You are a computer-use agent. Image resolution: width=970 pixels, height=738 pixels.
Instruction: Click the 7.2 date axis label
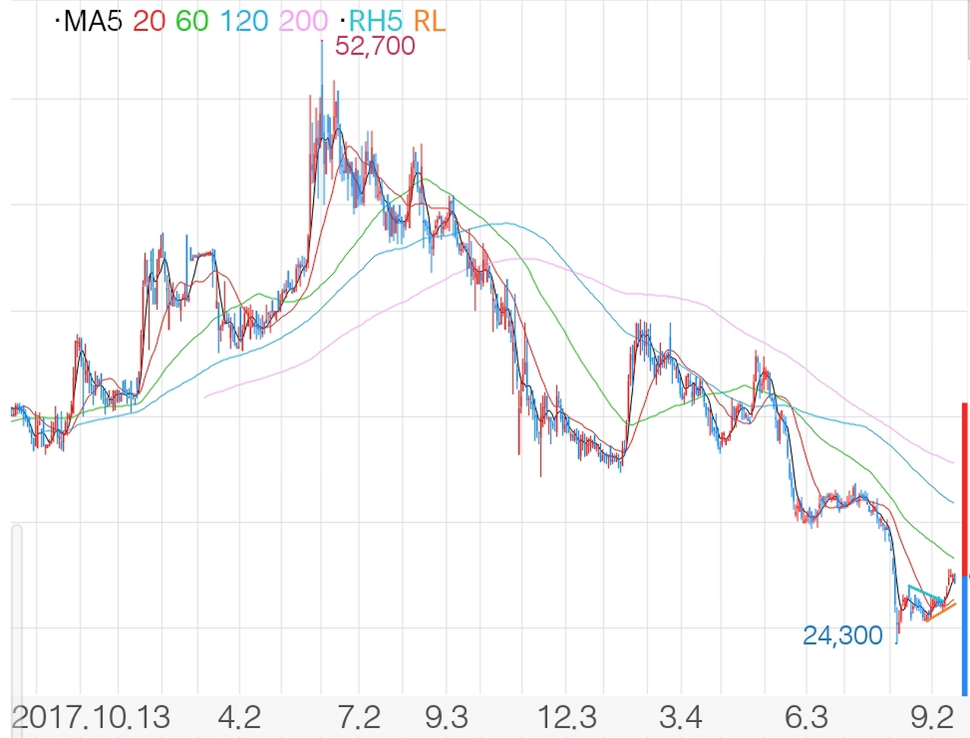click(x=359, y=717)
